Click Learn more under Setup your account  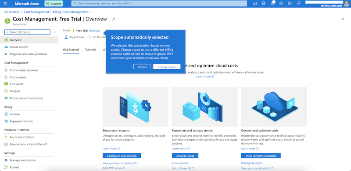(111, 149)
